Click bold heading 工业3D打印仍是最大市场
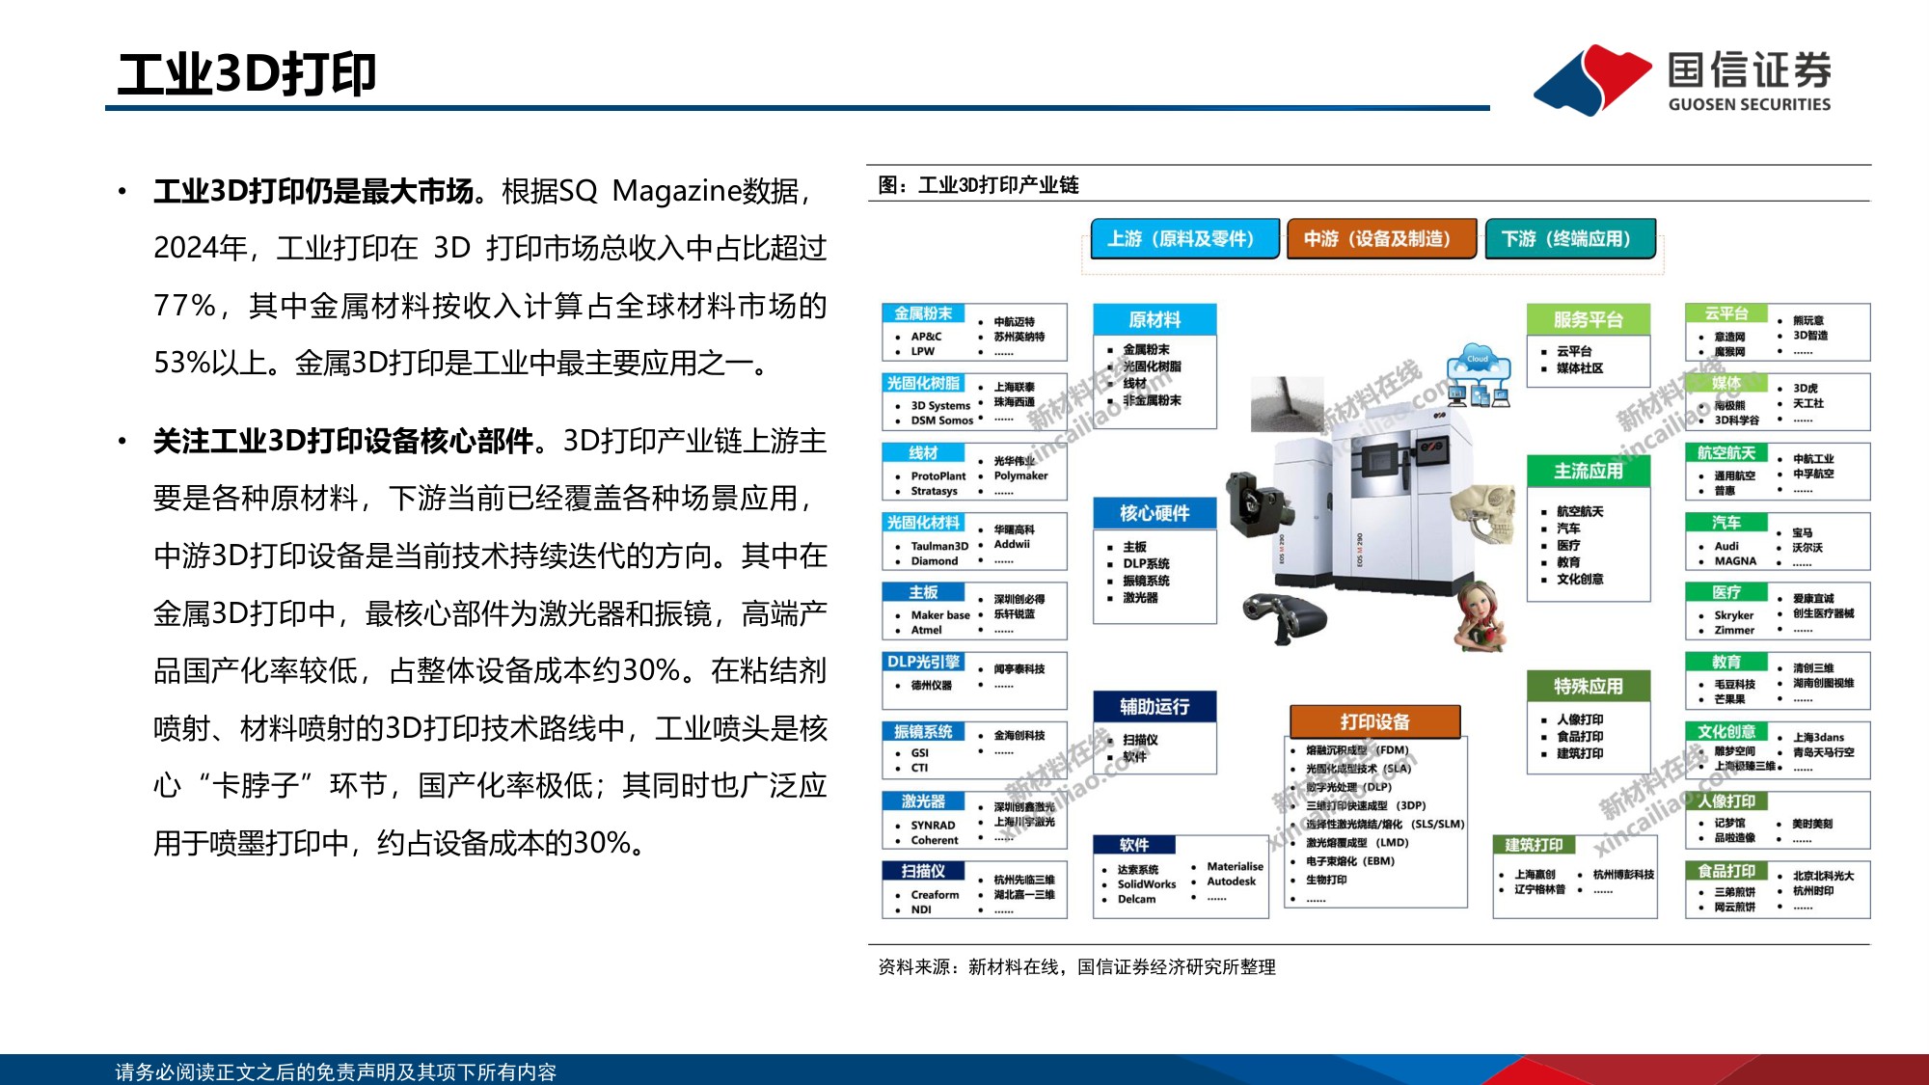1929x1085 pixels. [313, 191]
